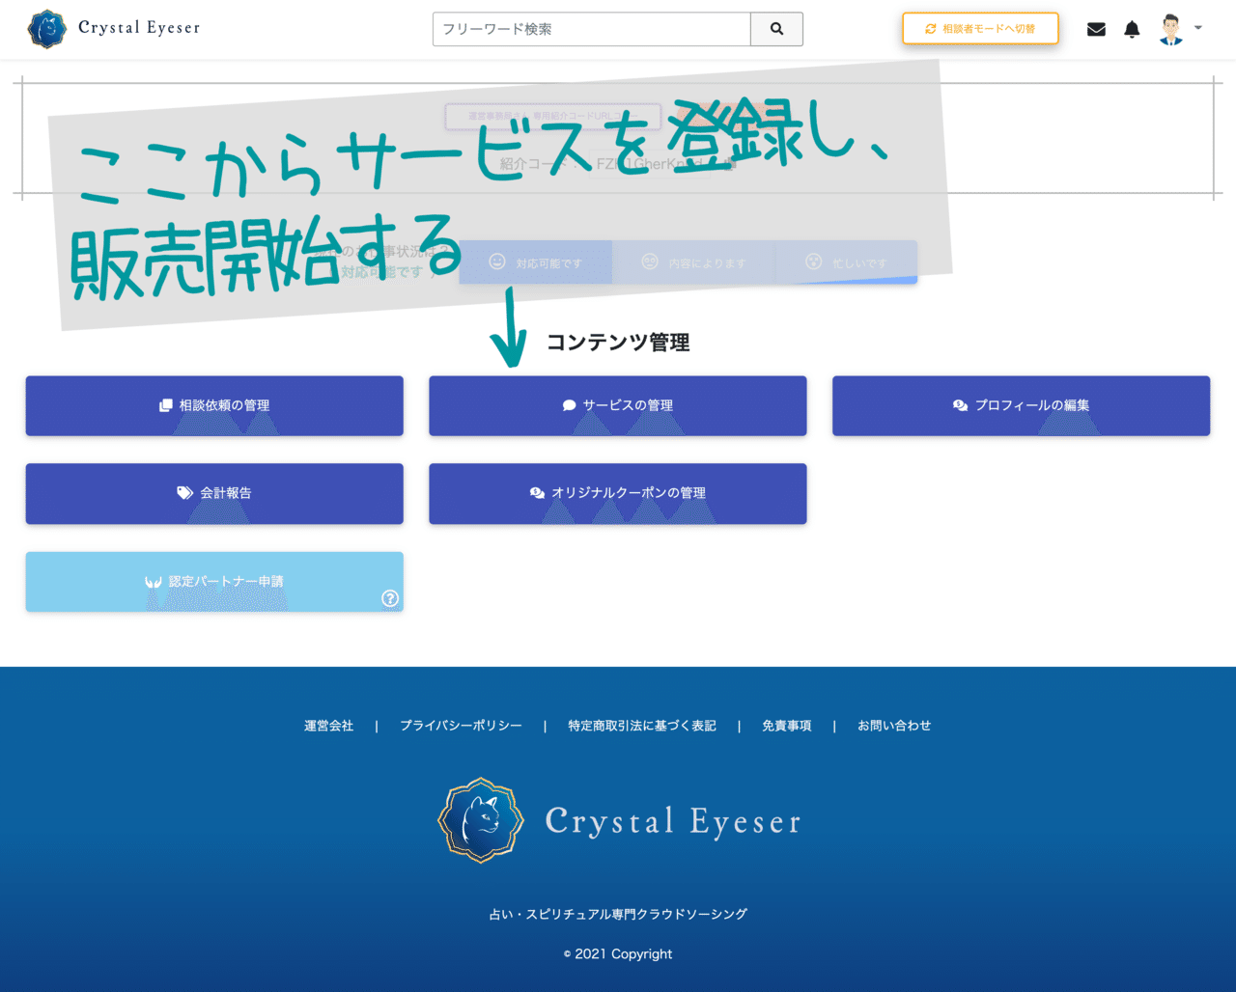Click the Crystal Eyeser header title text
Screen dimensions: 1236x992
point(139,28)
